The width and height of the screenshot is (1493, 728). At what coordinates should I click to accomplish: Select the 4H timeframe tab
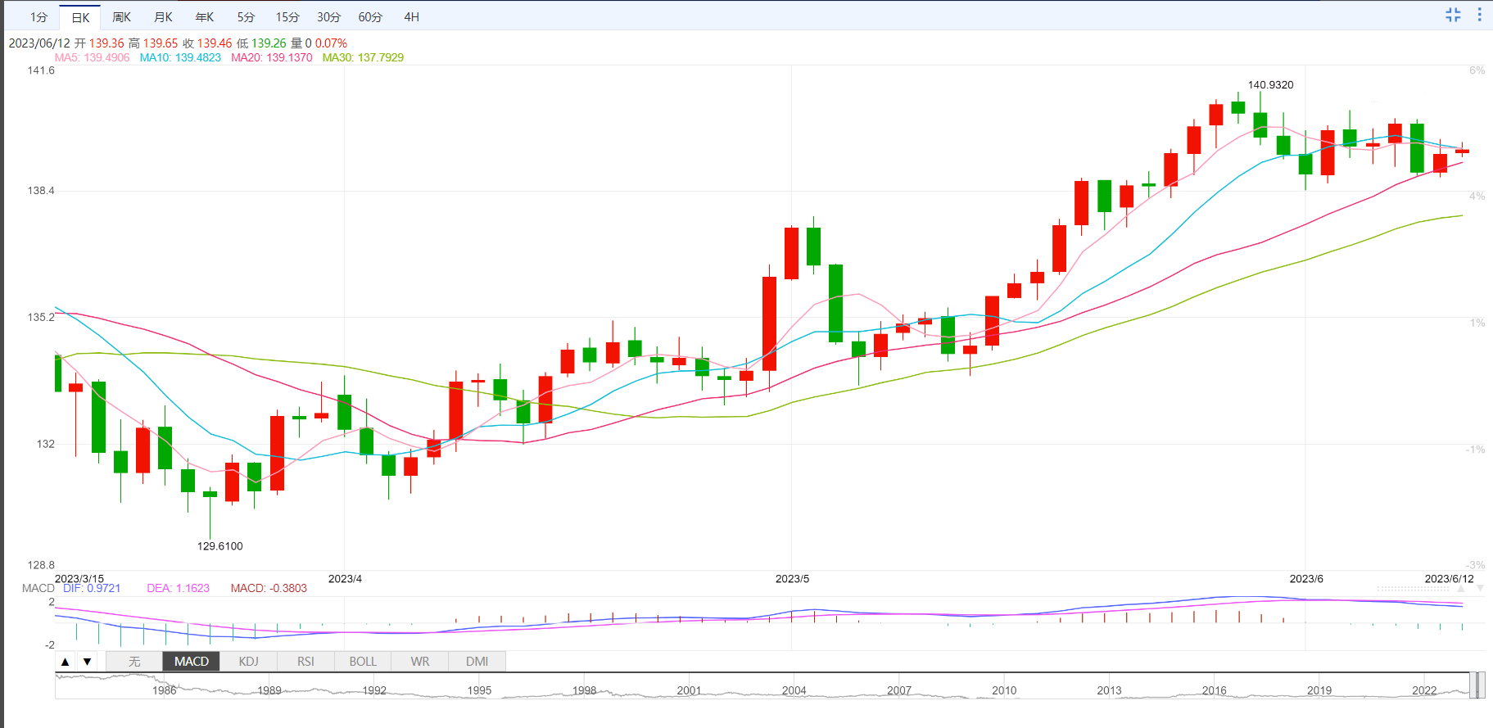point(411,17)
